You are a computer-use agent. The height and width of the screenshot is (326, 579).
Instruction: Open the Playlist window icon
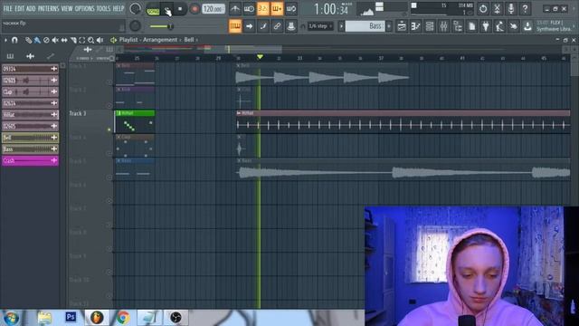pyautogui.click(x=402, y=26)
